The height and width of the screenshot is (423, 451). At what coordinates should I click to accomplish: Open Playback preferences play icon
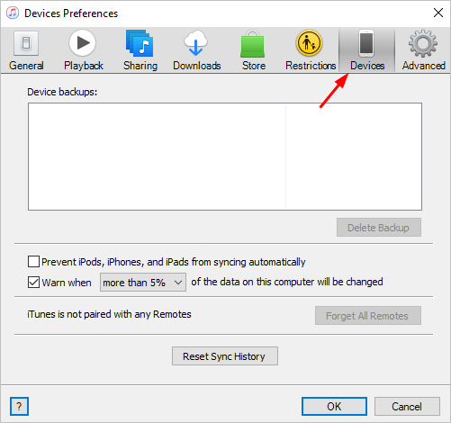82,43
